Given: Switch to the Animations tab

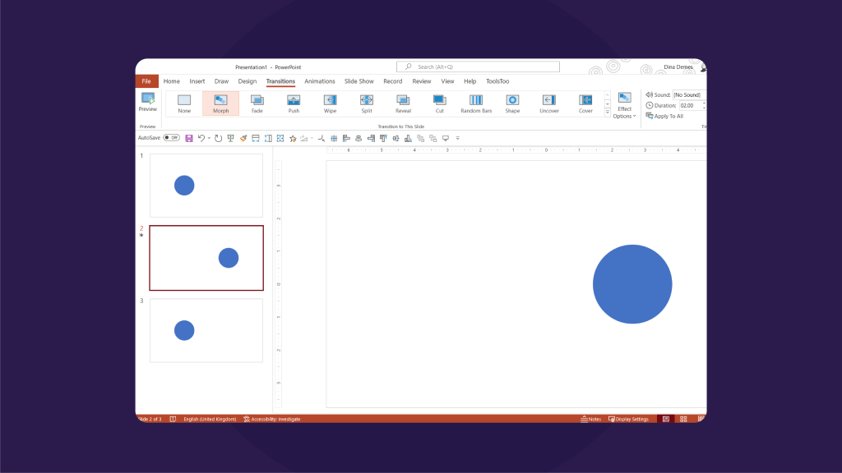Looking at the screenshot, I should click(x=320, y=80).
